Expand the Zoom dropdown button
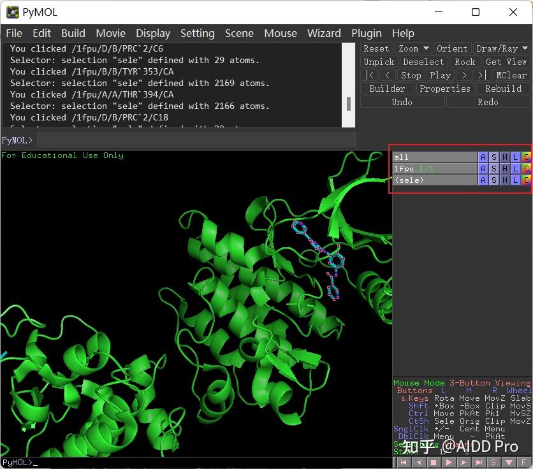The height and width of the screenshot is (469, 533). coord(413,48)
